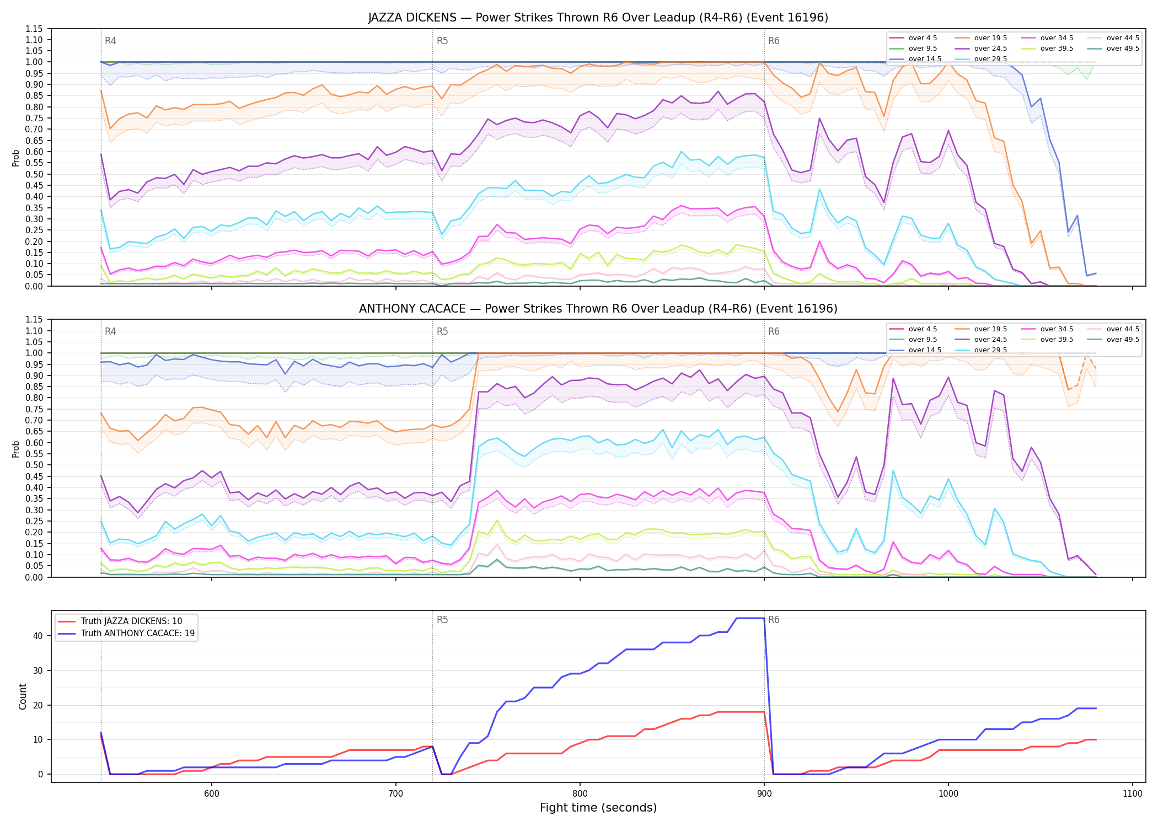Click the R5 round marker in Jazza Dickens chart
1158x827 pixels.
click(442, 41)
